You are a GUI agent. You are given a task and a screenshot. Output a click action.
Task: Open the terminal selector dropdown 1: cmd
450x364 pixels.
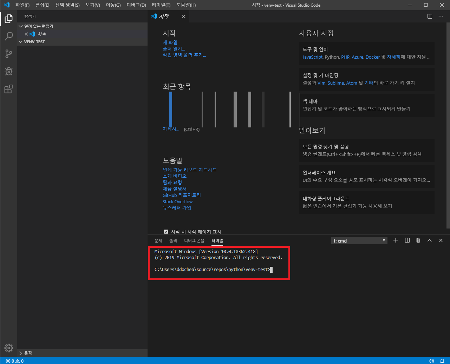(359, 241)
